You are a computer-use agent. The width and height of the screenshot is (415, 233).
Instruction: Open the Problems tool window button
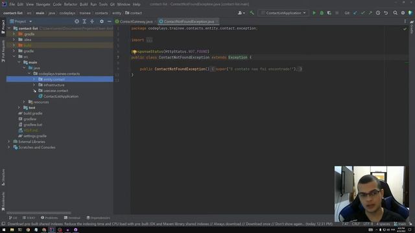[x=49, y=218]
